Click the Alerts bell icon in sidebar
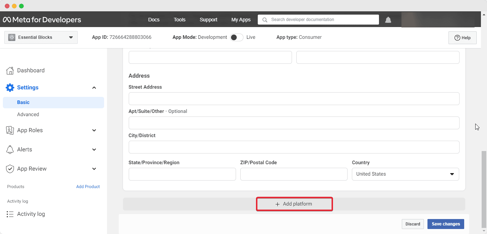Viewport: 487px width, 234px height. click(x=10, y=150)
